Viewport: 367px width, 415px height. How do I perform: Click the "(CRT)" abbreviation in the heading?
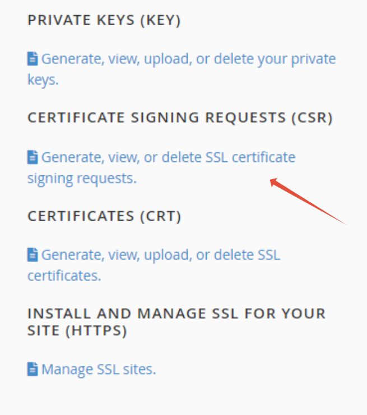pyautogui.click(x=161, y=216)
